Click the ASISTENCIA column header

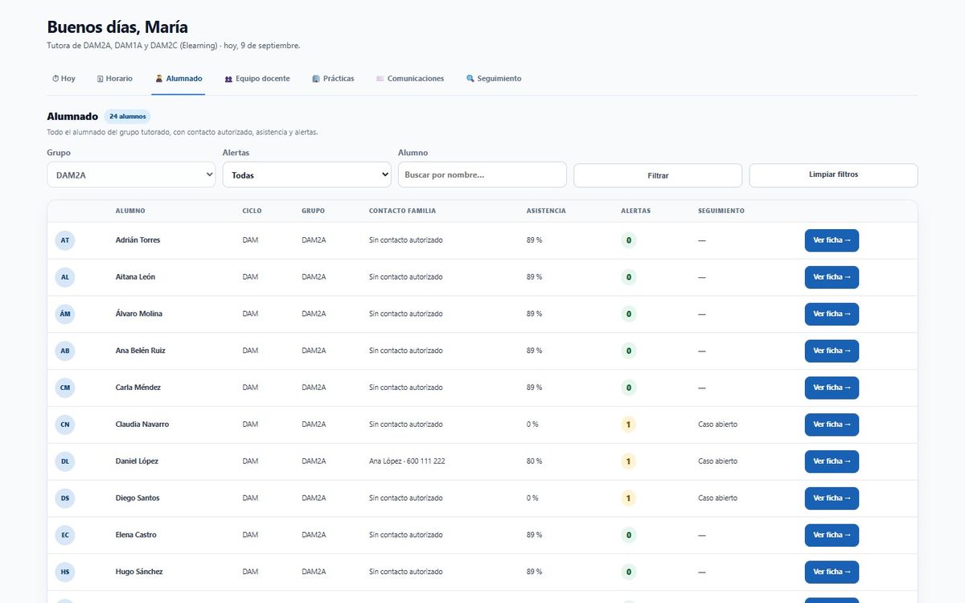pyautogui.click(x=546, y=211)
